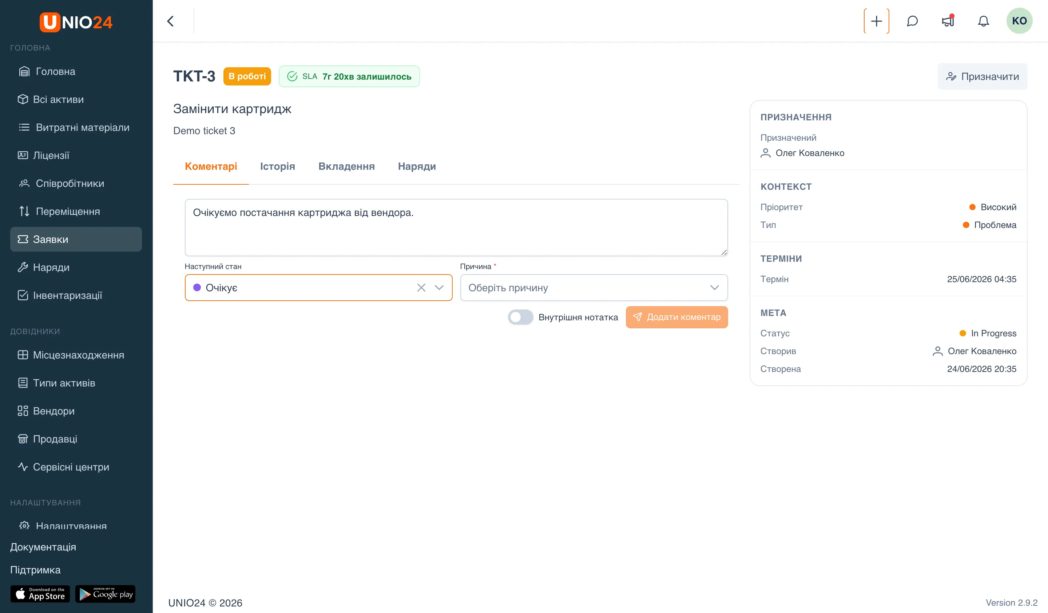Image resolution: width=1048 pixels, height=613 pixels.
Task: Click the back arrow icon
Action: click(171, 21)
